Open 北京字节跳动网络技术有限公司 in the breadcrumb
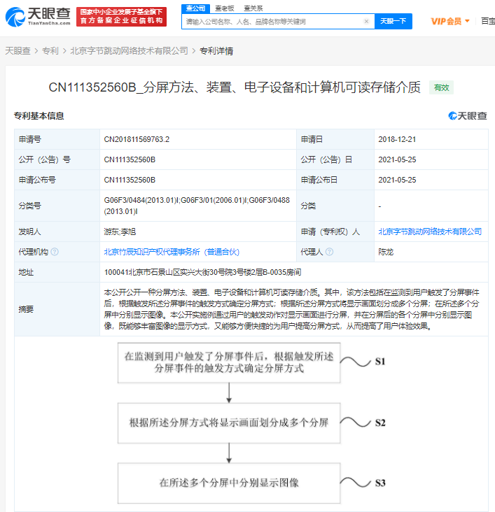 point(130,50)
